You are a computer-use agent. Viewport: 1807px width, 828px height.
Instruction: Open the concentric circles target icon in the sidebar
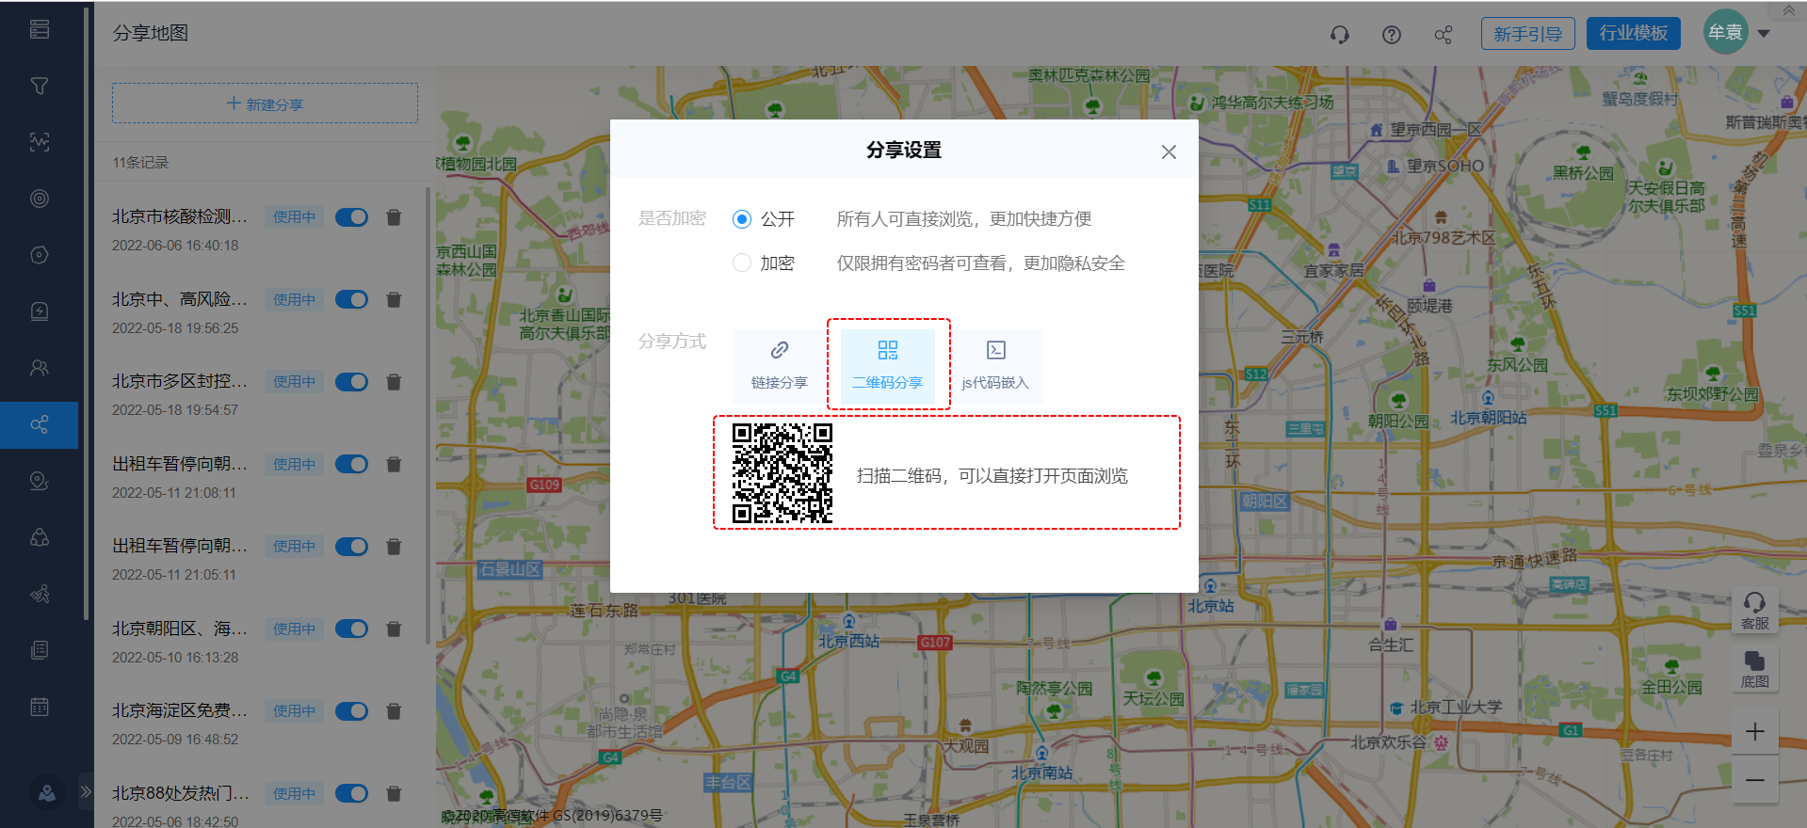(x=40, y=199)
